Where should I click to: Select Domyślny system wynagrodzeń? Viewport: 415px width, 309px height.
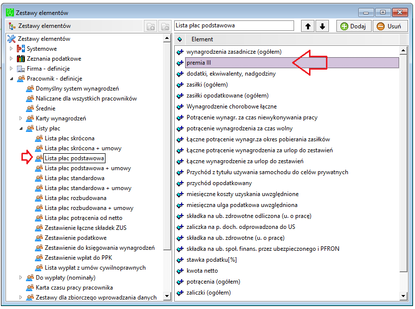coord(77,89)
